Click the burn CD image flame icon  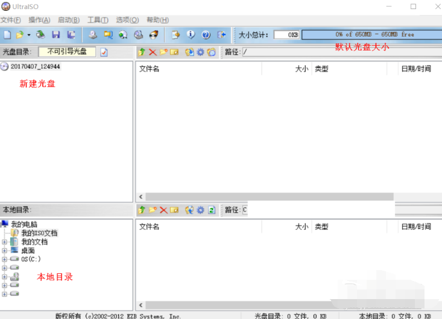(154, 35)
